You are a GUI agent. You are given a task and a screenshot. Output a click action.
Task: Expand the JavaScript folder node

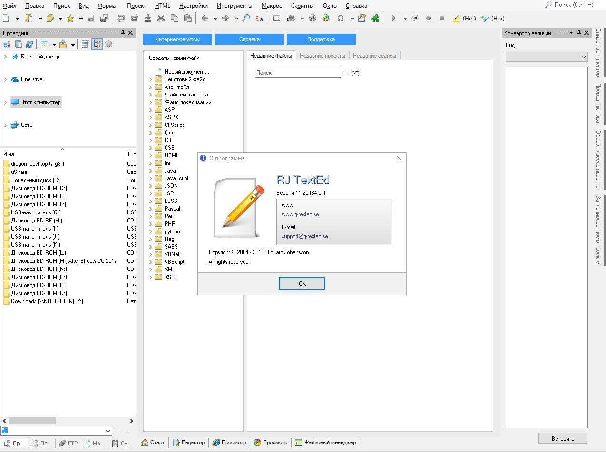[x=150, y=178]
